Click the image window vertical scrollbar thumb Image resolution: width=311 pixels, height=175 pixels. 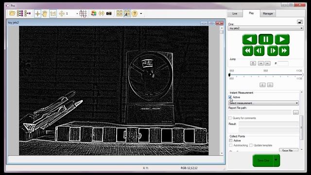point(222,32)
